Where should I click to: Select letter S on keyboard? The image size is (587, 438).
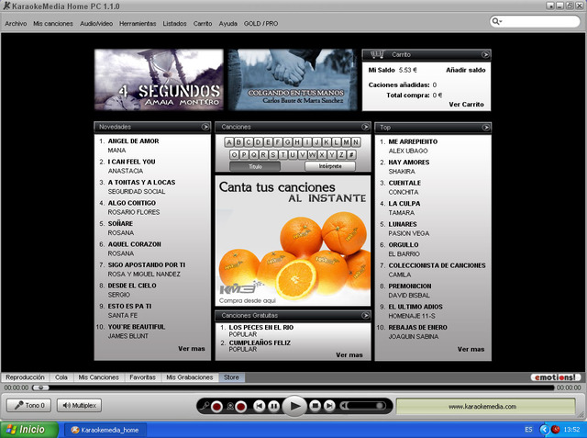[x=273, y=155]
